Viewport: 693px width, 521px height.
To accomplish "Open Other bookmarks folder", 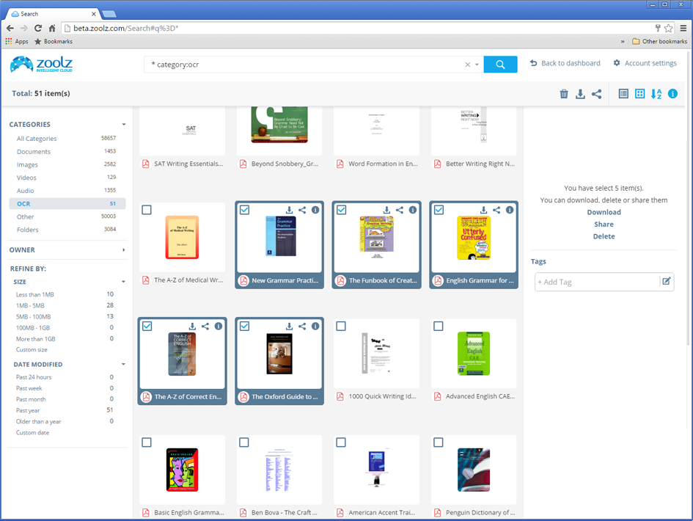I will [660, 41].
